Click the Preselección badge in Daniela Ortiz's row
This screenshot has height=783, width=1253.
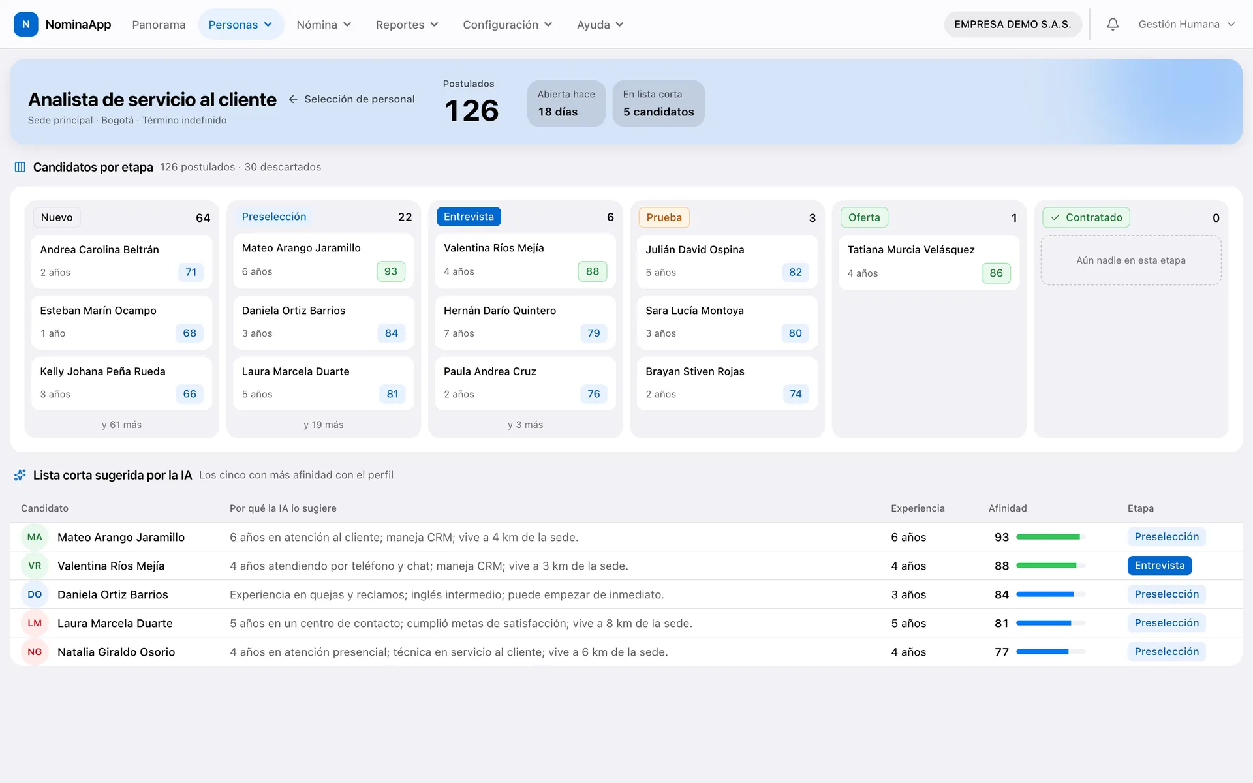point(1166,594)
